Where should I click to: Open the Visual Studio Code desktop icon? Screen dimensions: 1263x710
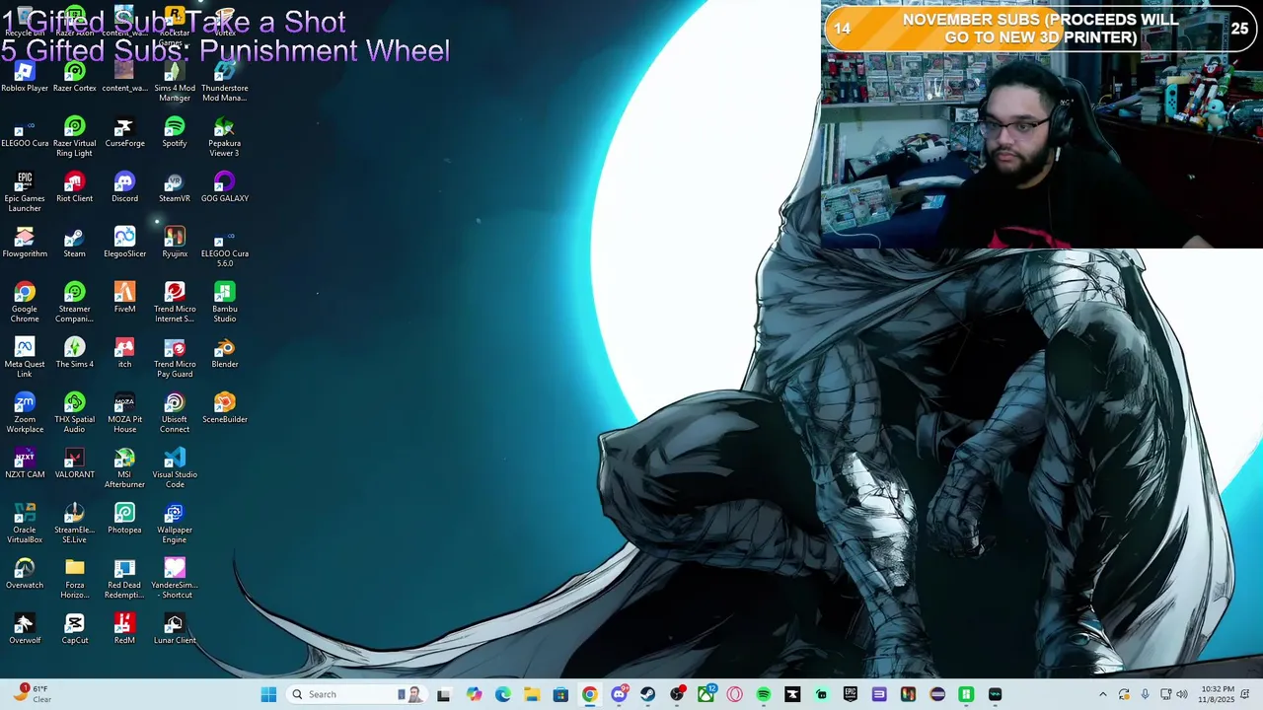175,469
